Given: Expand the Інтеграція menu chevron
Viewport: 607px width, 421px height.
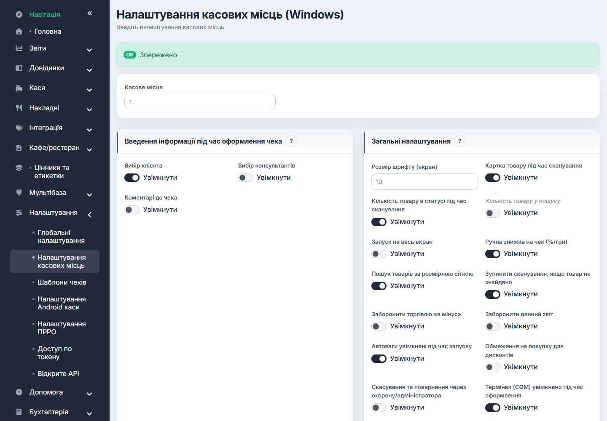Looking at the screenshot, I should pyautogui.click(x=89, y=130).
